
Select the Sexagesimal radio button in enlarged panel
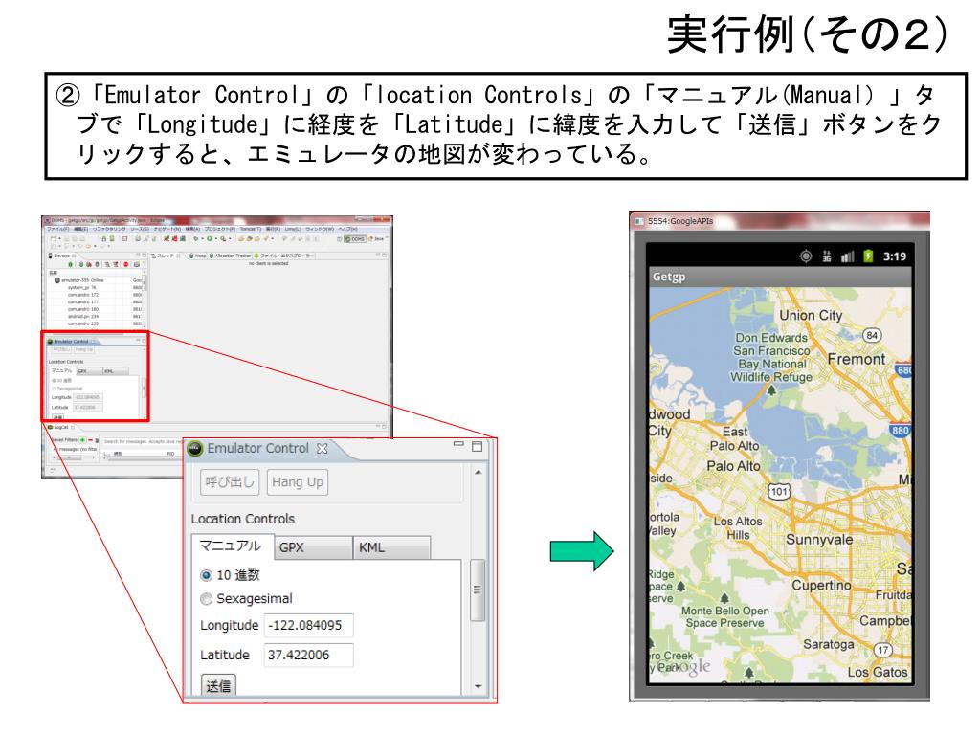click(207, 599)
